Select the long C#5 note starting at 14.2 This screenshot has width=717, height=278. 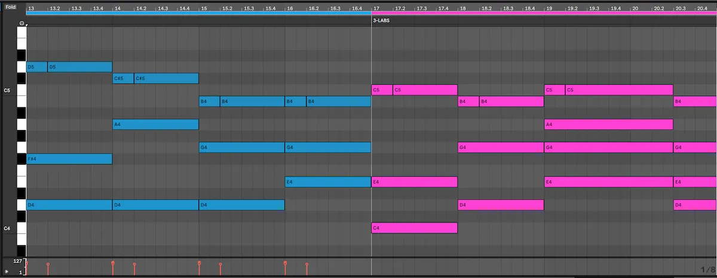pyautogui.click(x=167, y=78)
